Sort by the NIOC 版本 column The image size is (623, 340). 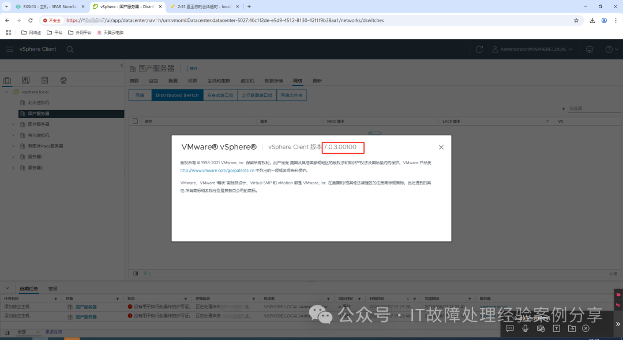(x=335, y=122)
